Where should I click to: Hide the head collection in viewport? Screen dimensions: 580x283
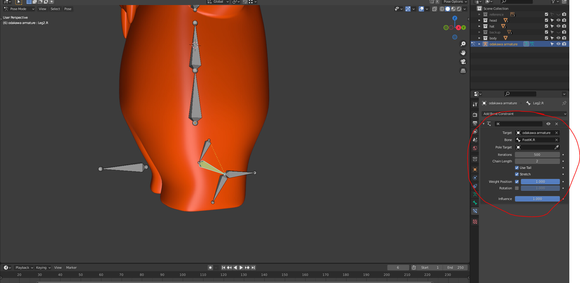pyautogui.click(x=558, y=20)
